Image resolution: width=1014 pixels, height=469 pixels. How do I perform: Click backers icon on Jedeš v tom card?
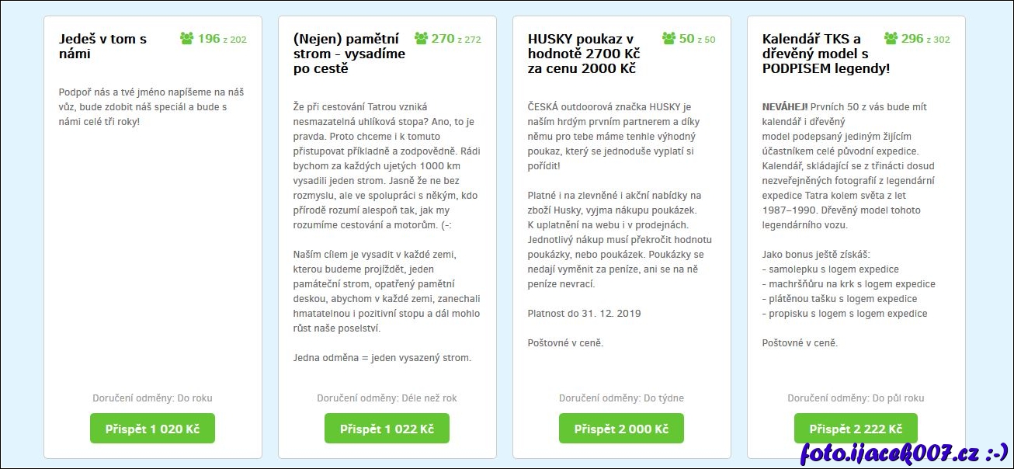pyautogui.click(x=187, y=38)
